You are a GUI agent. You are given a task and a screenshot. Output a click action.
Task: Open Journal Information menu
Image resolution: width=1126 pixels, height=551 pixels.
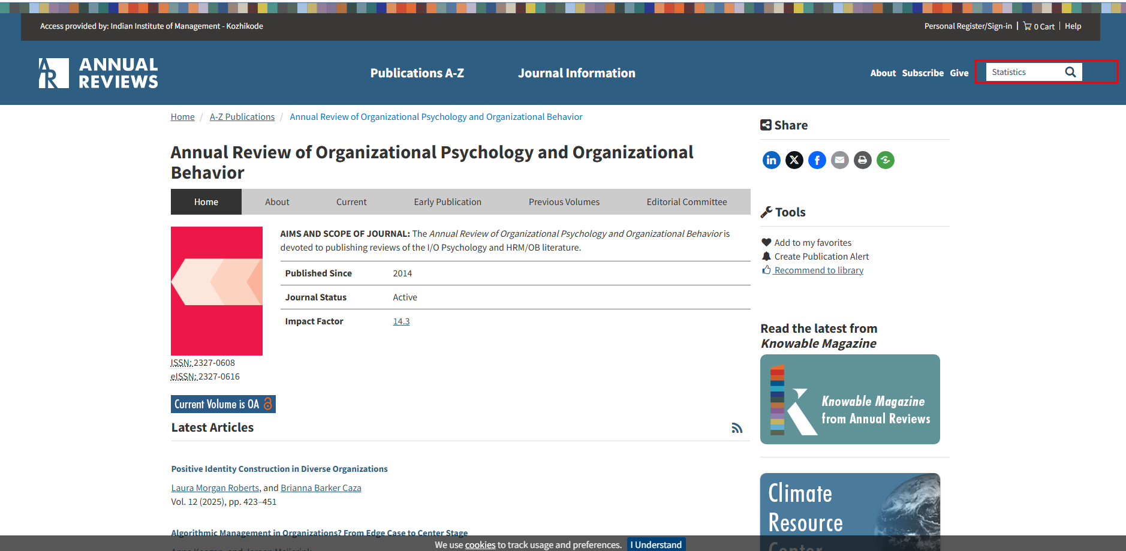pos(576,73)
